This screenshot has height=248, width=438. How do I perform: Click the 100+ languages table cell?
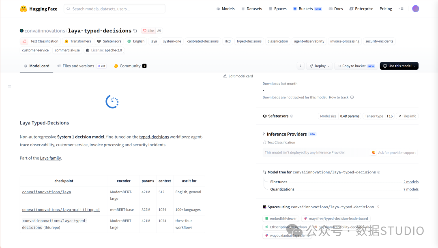[188, 210]
